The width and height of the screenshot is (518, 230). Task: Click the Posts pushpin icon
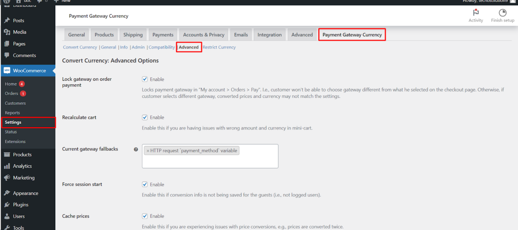pos(6,20)
